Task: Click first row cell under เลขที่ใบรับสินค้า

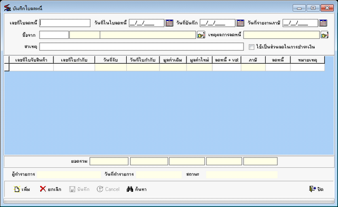Action: click(31, 67)
